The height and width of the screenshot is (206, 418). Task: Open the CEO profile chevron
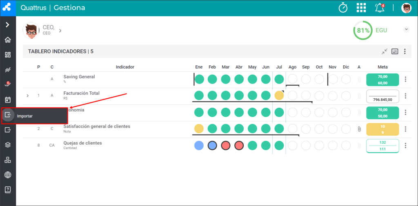60,31
